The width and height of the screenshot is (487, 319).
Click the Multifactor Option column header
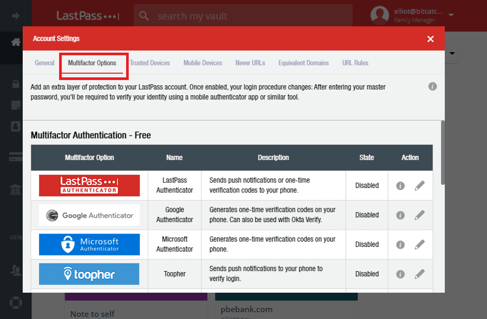click(x=89, y=157)
